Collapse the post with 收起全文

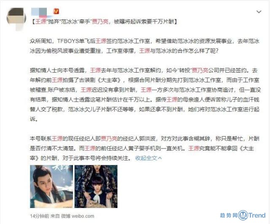click(148, 158)
